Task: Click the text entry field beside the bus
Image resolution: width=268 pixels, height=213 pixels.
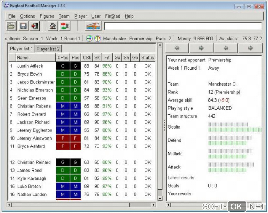Action: coord(183,26)
